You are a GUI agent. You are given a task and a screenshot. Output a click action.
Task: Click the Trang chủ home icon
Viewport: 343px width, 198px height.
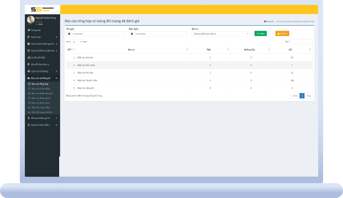click(x=28, y=30)
